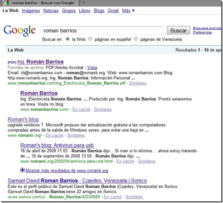Go to Gmail from top navigation

[113, 11]
